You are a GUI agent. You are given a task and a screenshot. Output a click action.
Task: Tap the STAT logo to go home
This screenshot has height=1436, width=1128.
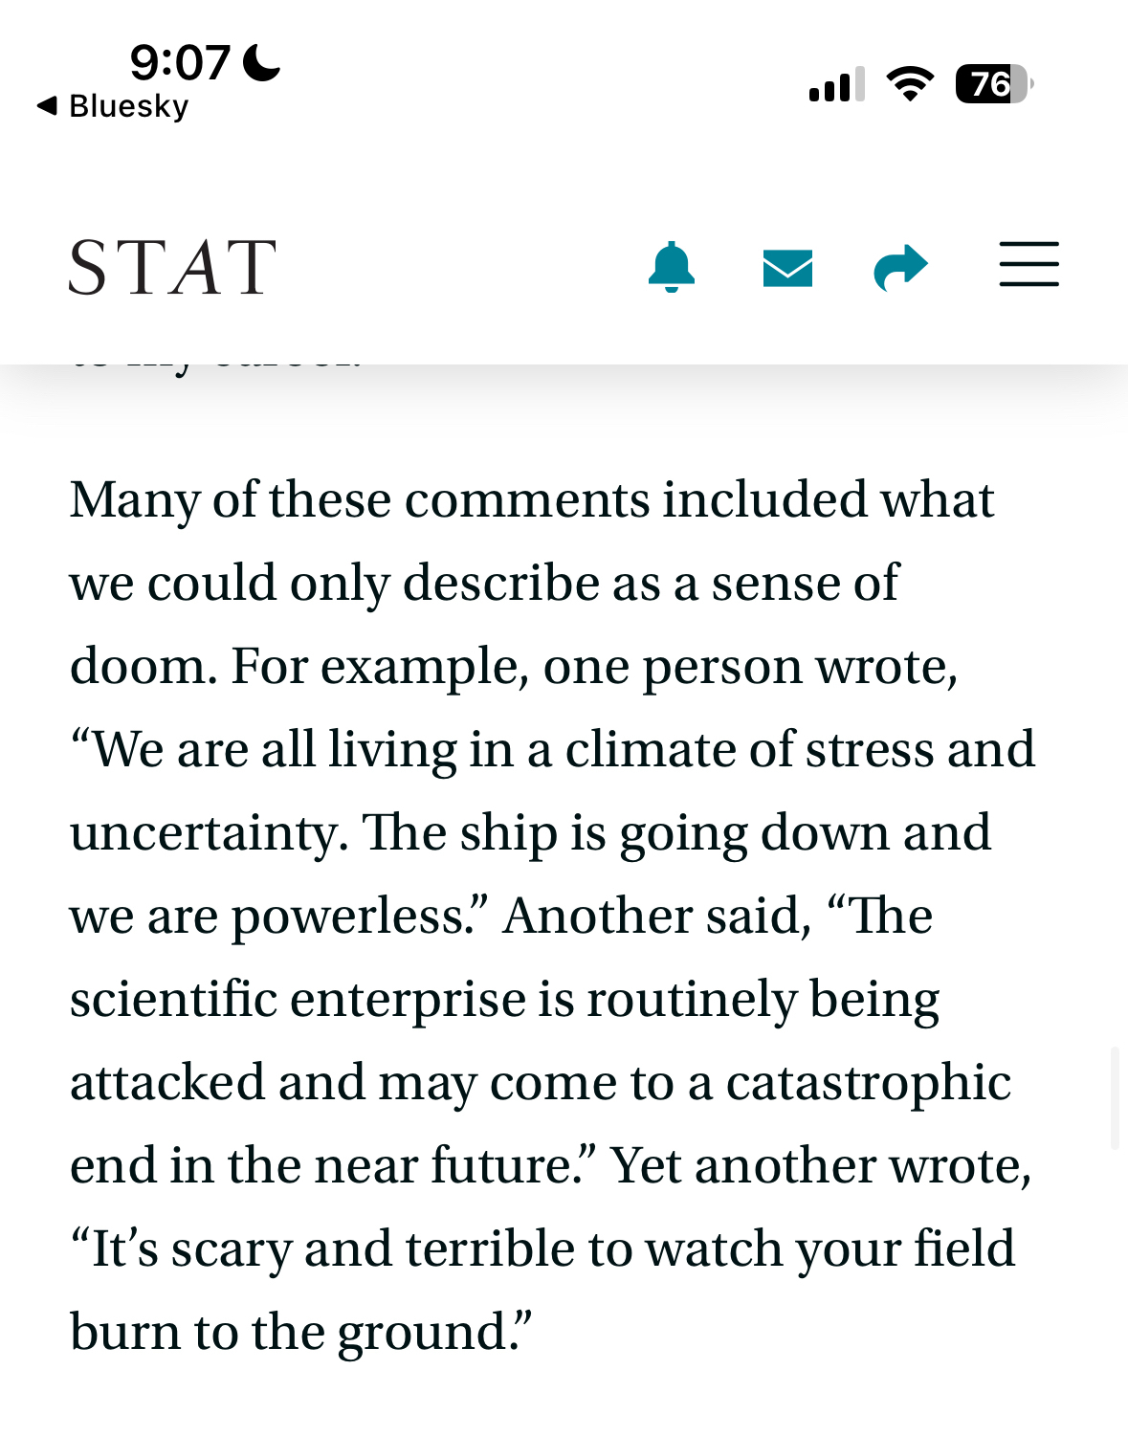(173, 268)
